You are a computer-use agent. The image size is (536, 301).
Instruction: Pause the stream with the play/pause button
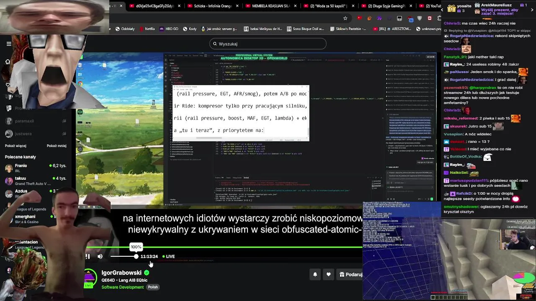(88, 256)
